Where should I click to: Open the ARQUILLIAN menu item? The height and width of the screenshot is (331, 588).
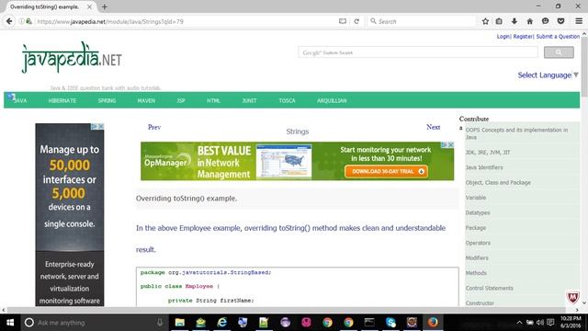point(332,100)
